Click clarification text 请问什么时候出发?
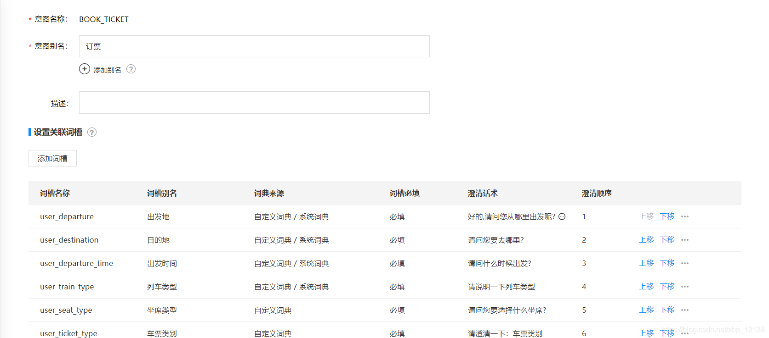The image size is (769, 338). click(x=500, y=263)
